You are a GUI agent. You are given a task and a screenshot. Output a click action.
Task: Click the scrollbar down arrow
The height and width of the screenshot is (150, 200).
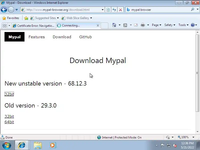coord(197,131)
